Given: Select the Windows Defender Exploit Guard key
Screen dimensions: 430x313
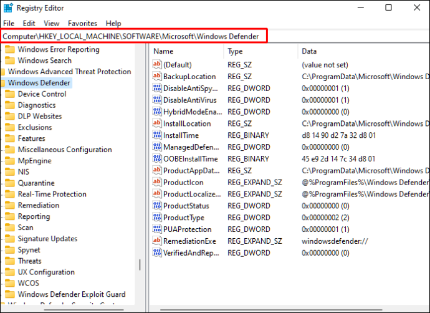Looking at the screenshot, I should 71,294.
